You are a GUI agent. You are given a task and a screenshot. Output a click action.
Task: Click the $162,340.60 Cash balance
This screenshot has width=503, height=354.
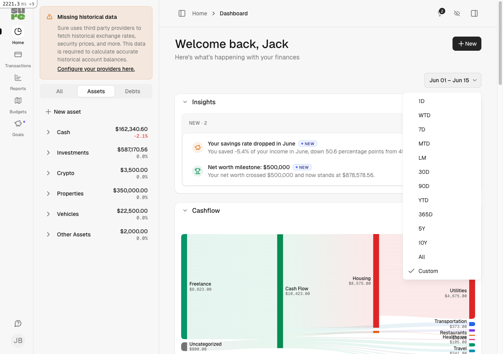coord(131,129)
